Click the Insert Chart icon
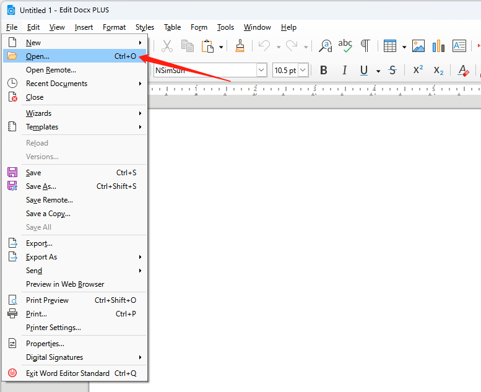This screenshot has height=392, width=481. (x=438, y=46)
